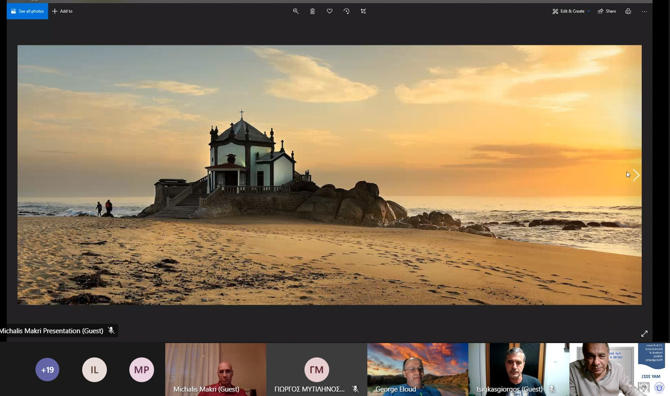Click the print icon
This screenshot has width=670, height=396.
(x=628, y=11)
